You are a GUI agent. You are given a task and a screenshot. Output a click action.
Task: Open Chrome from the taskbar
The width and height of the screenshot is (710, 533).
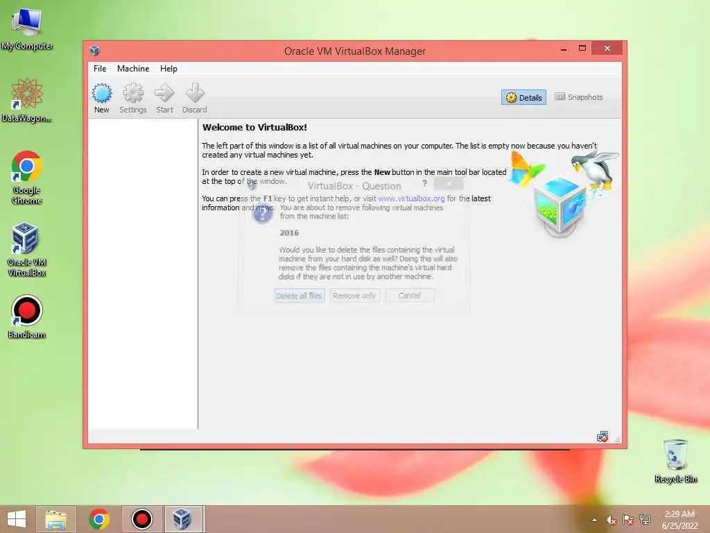pos(99,519)
